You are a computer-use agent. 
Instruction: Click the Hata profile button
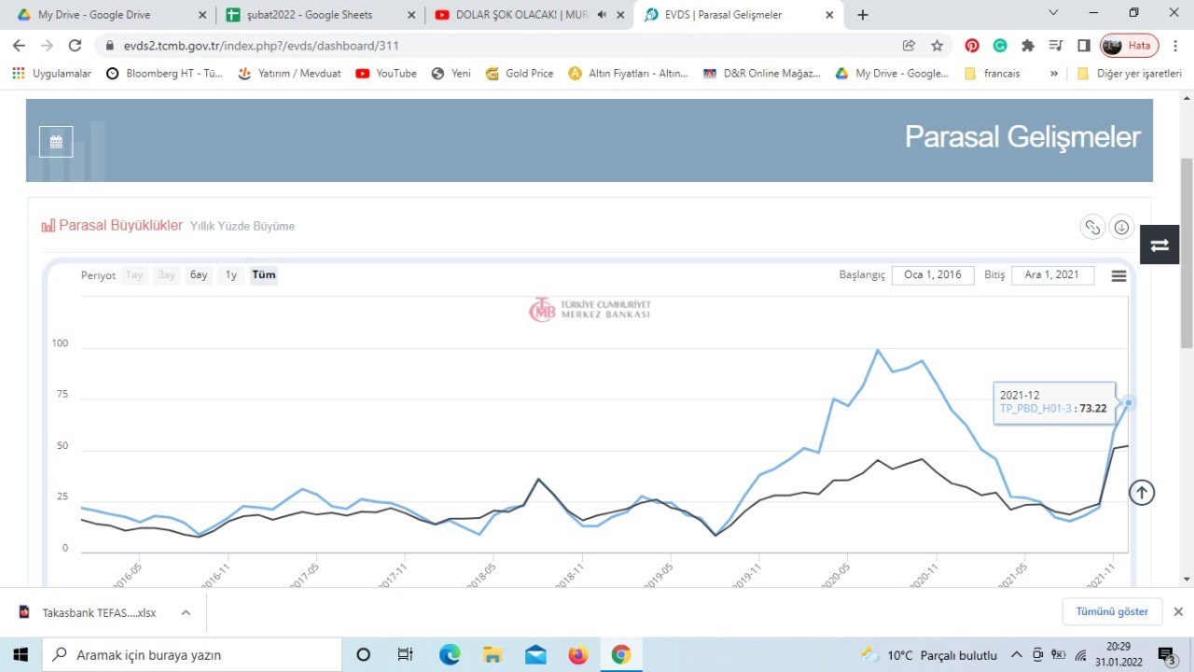coord(1130,45)
